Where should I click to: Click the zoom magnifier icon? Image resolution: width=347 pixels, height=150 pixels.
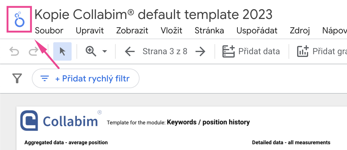point(91,51)
